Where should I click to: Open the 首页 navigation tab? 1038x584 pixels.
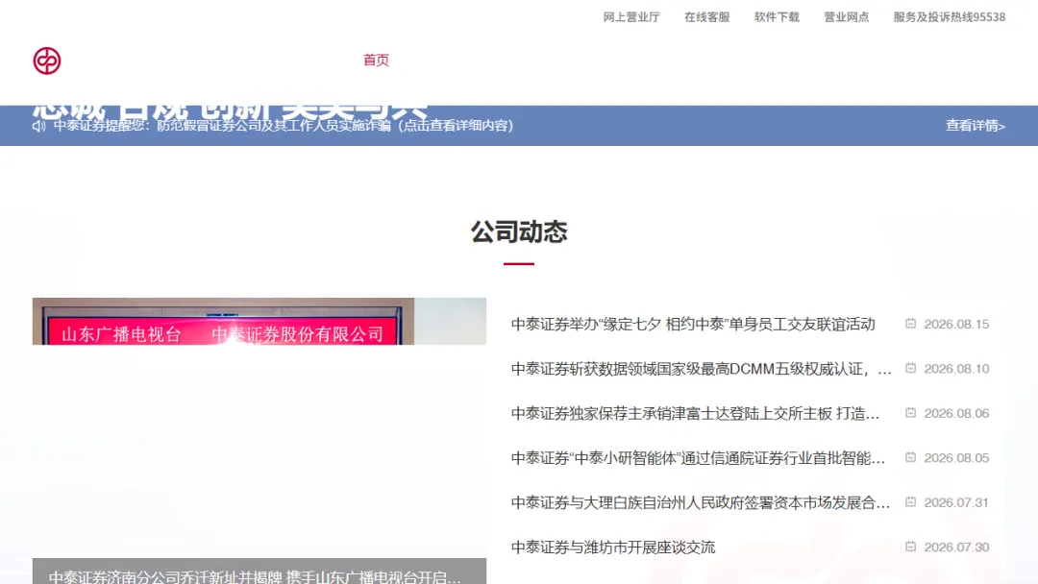376,61
